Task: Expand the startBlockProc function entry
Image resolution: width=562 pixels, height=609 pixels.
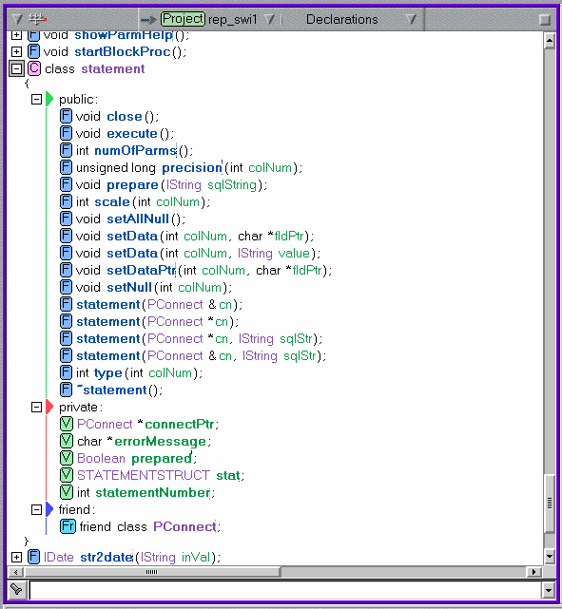Action: pyautogui.click(x=16, y=51)
